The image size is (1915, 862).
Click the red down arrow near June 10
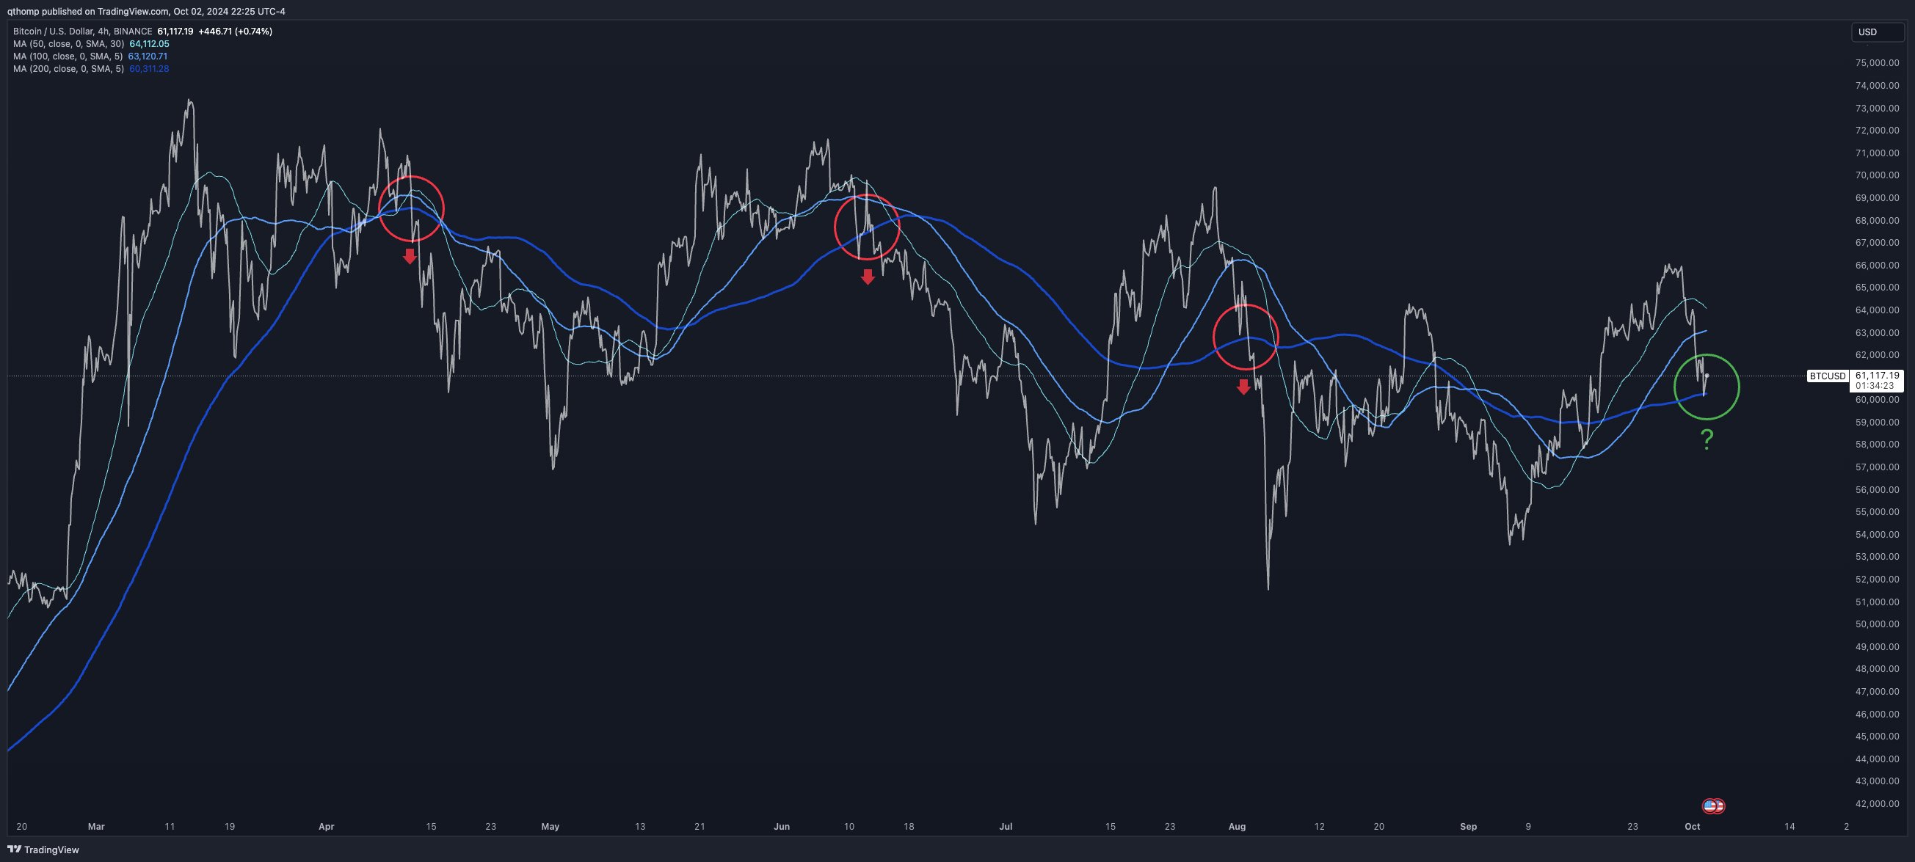868,277
